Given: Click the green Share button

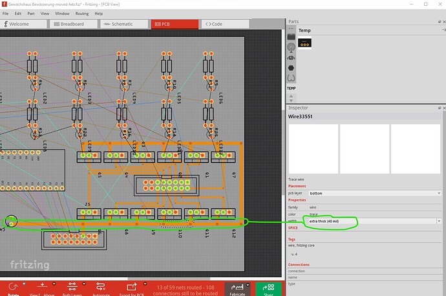Looking at the screenshot, I should coord(268,289).
